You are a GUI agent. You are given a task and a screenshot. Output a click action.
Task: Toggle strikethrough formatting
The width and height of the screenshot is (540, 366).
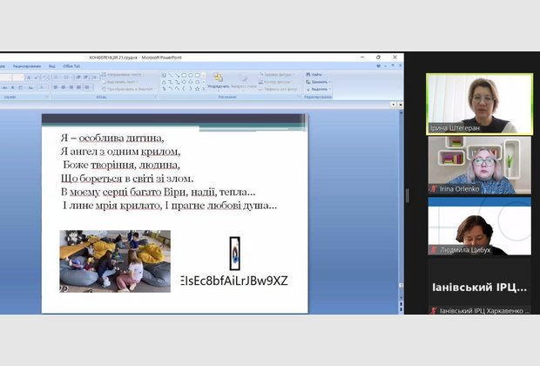[x=5, y=88]
